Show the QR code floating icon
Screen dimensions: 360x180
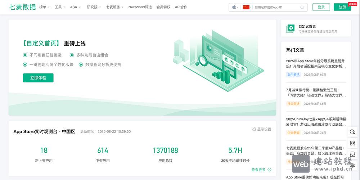tap(352, 143)
